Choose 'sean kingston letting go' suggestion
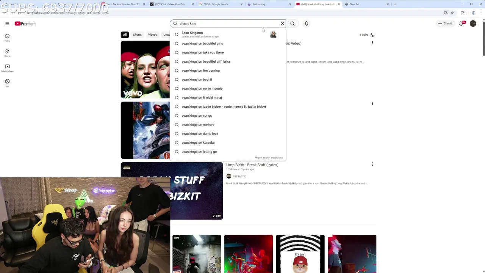Image resolution: width=485 pixels, height=273 pixels. coord(228,152)
